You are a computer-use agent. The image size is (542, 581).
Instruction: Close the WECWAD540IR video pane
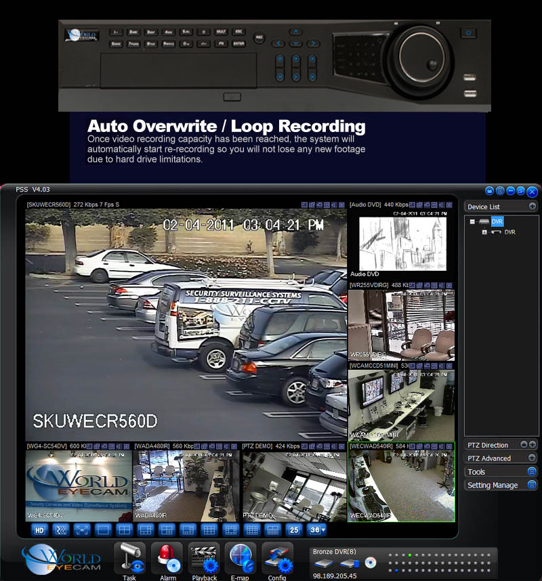click(x=449, y=446)
